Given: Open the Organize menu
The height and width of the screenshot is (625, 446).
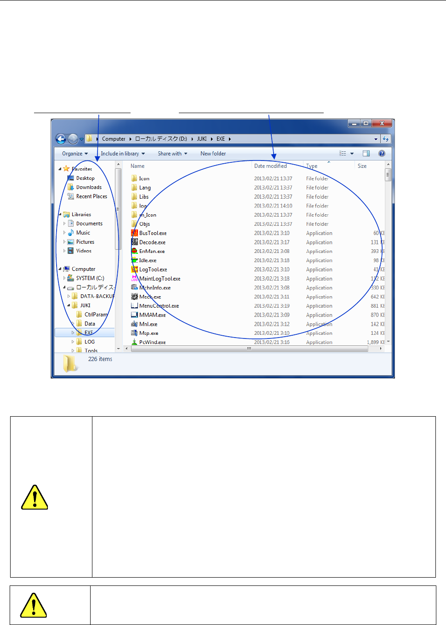Looking at the screenshot, I should (x=75, y=154).
